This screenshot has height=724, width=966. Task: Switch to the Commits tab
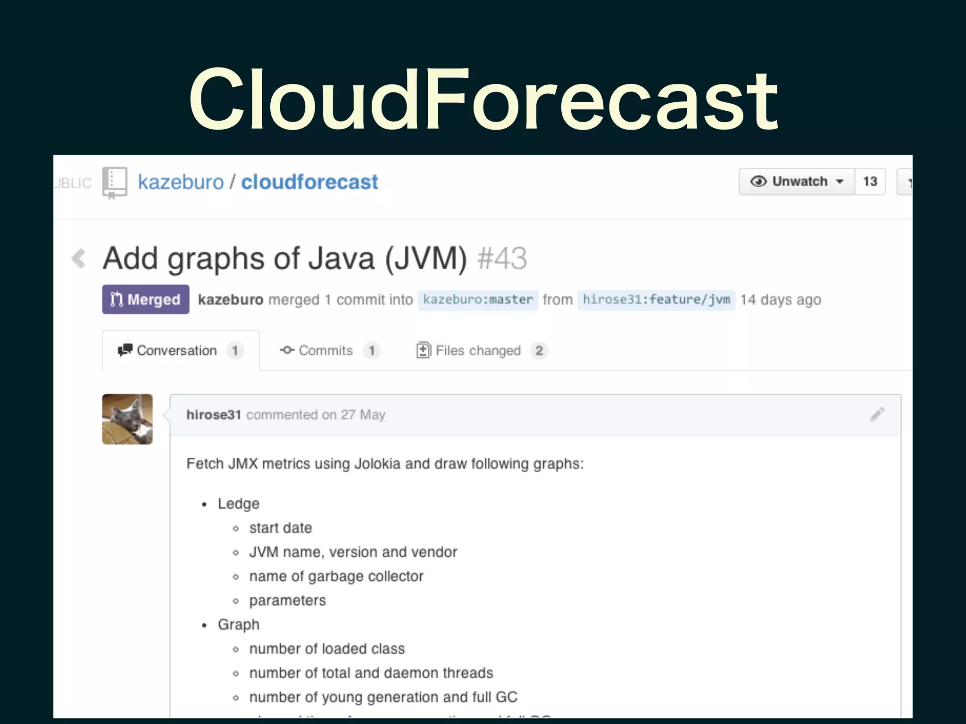[x=325, y=350]
